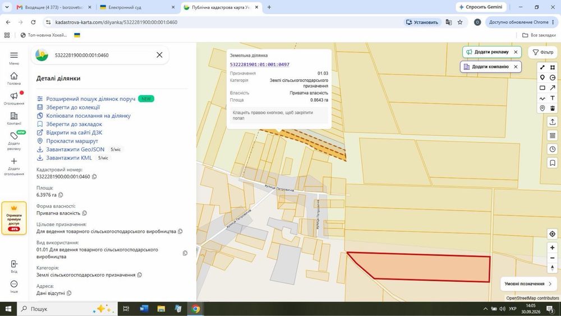Select the line measurement drawing tool
Screen dimensions: 561x316
point(542,67)
